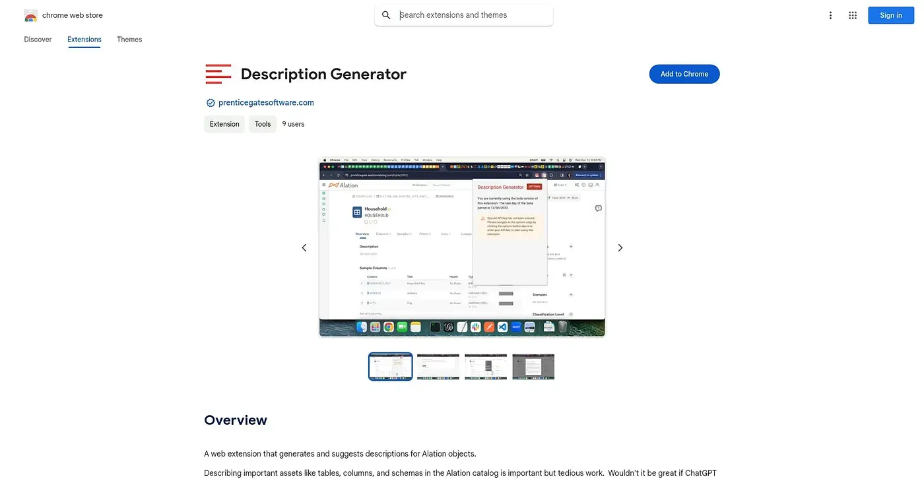Add Description Generator to Chrome

click(x=684, y=74)
